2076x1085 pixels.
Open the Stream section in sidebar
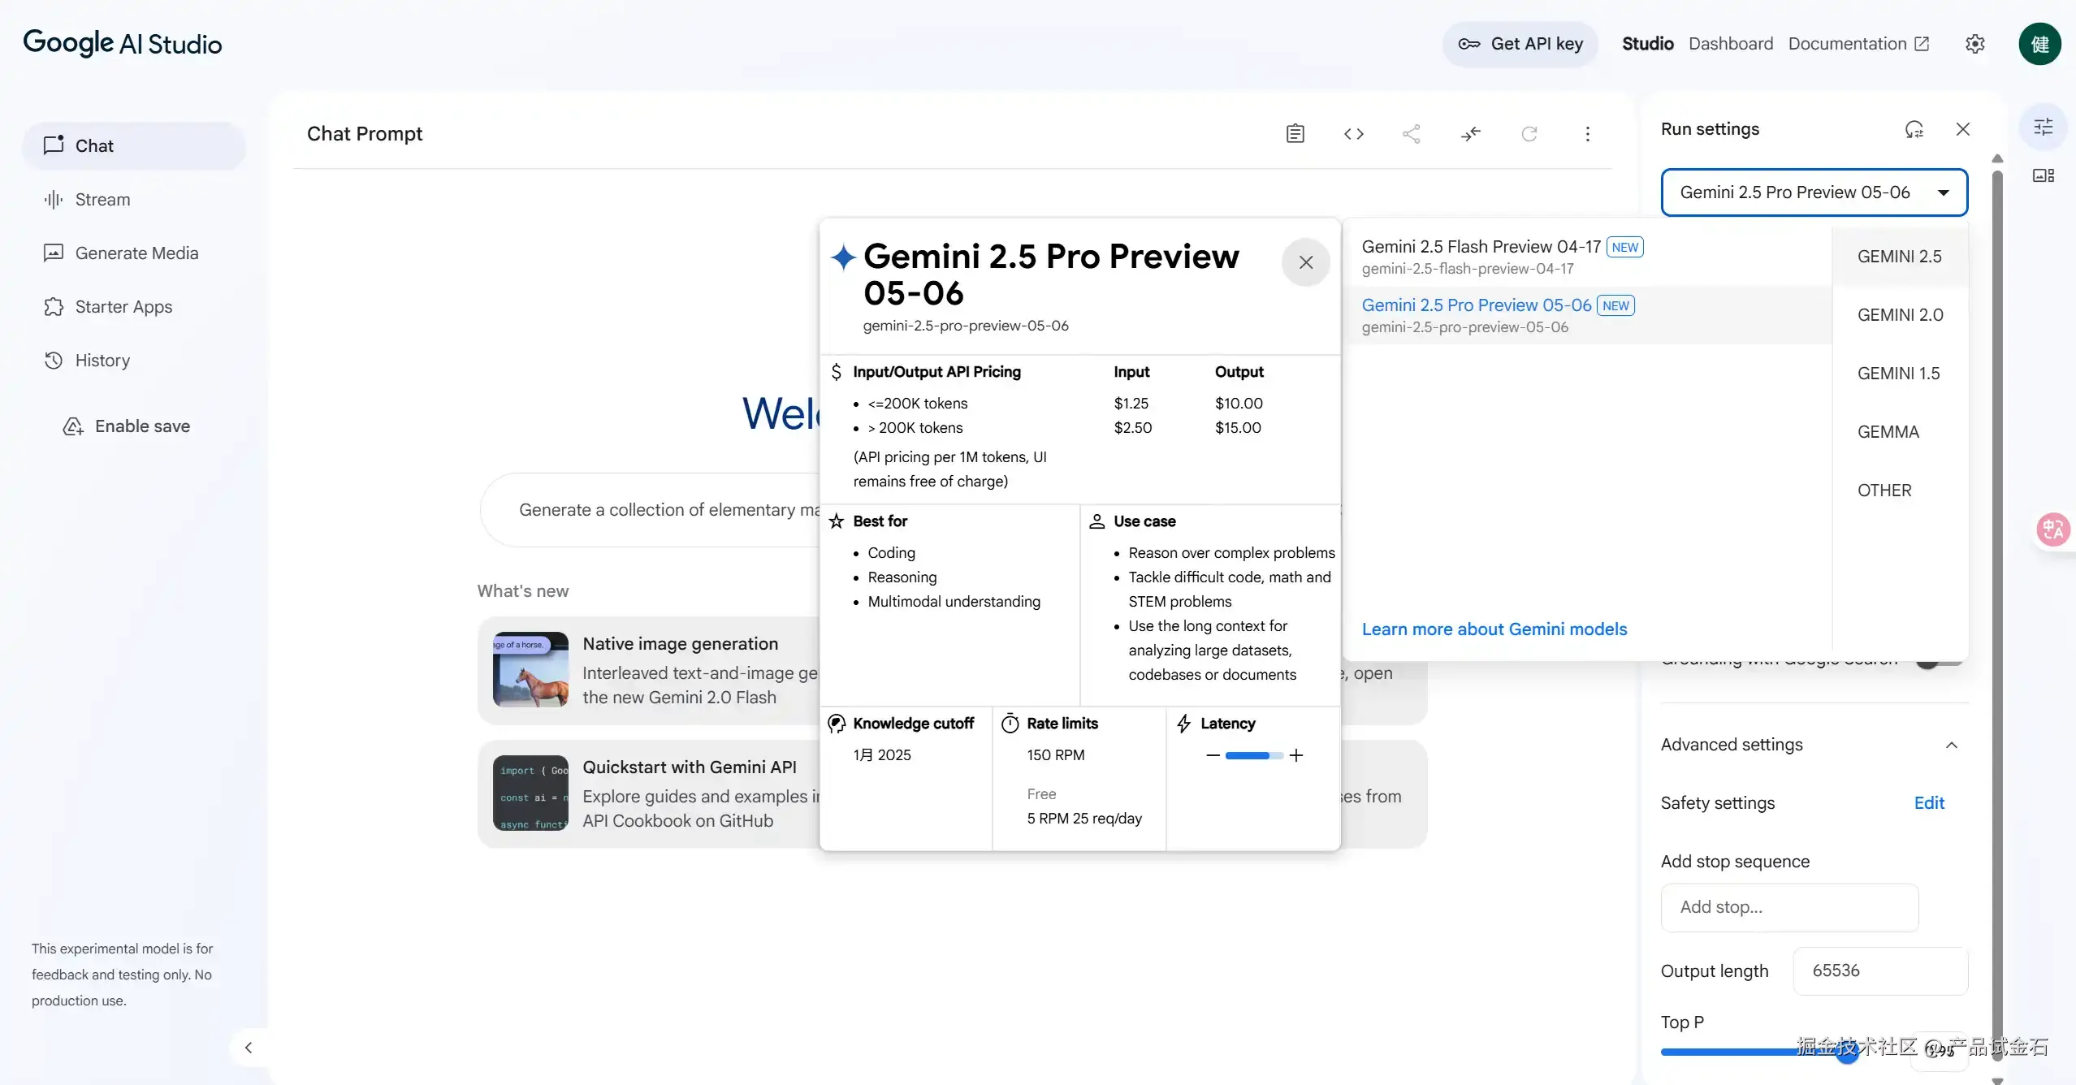click(x=102, y=199)
